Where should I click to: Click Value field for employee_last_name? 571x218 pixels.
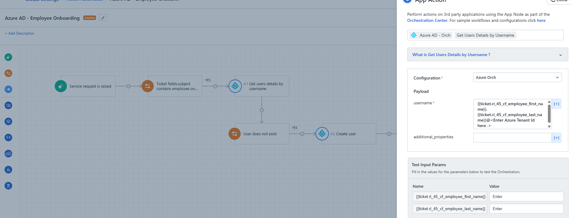click(526, 209)
